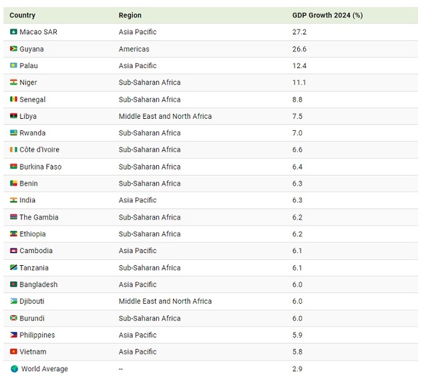The image size is (422, 384).
Task: Sort by the Region column header
Action: click(130, 15)
